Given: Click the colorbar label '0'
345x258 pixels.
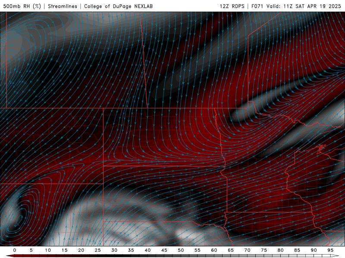Looking at the screenshot, I should pos(15,250).
